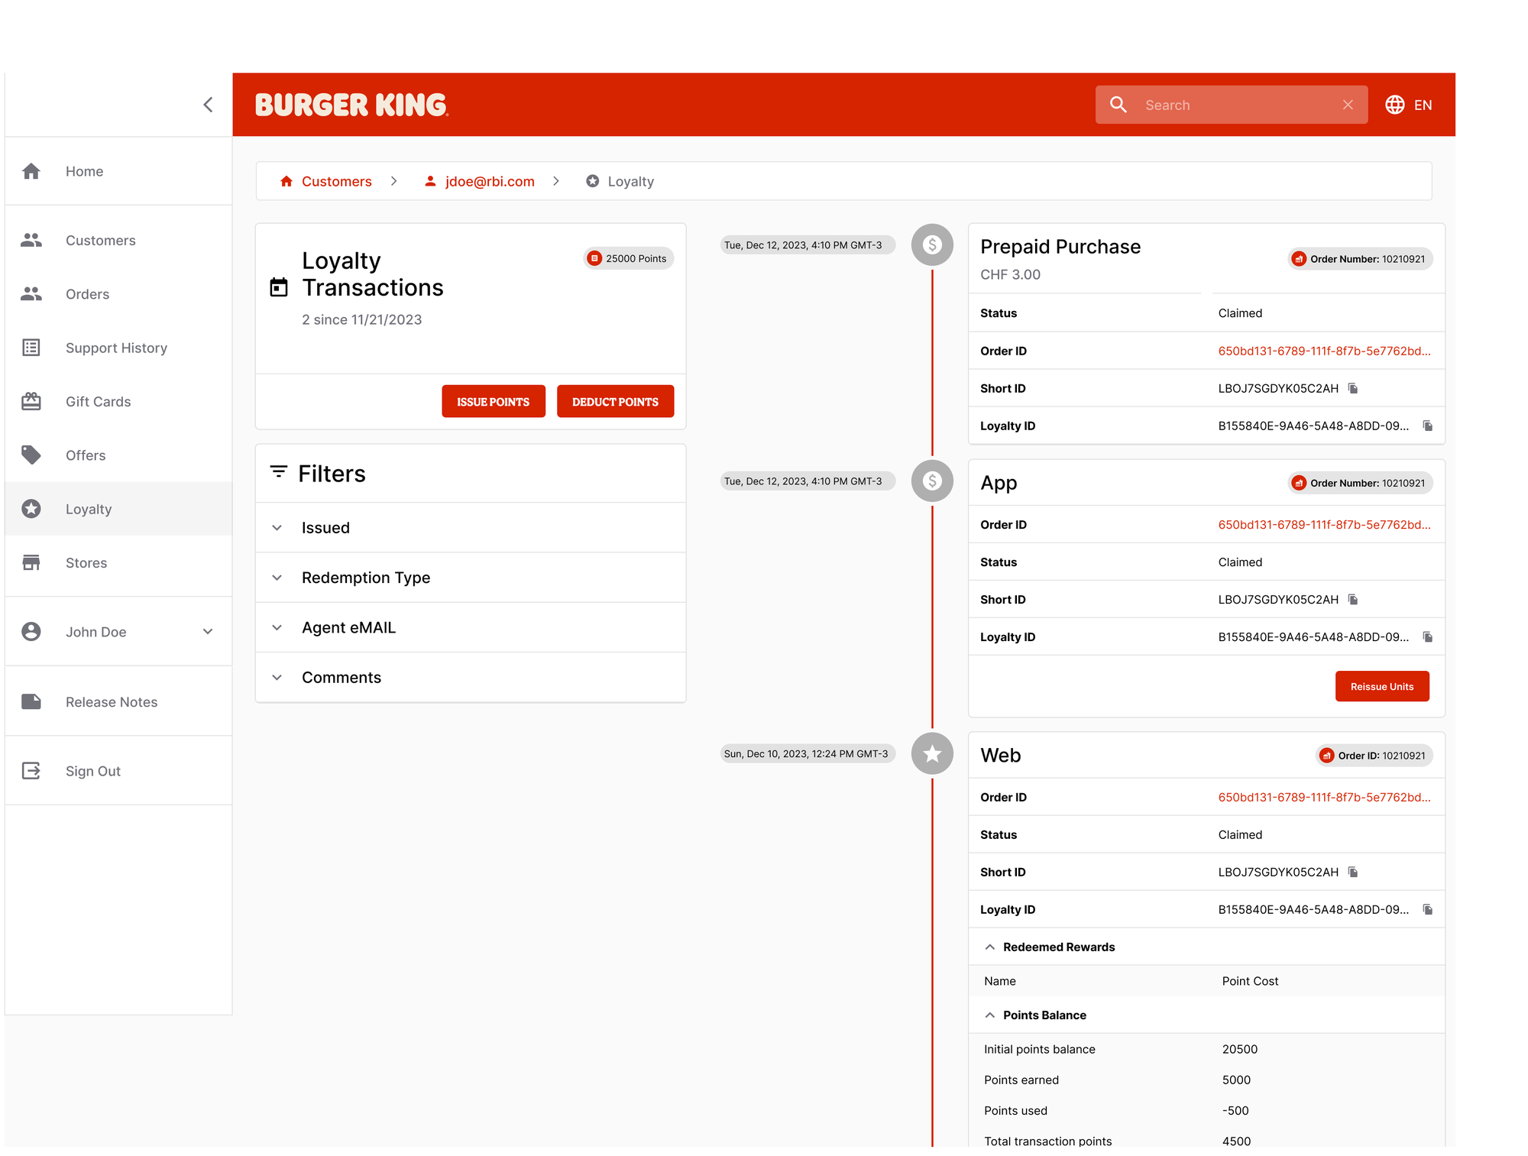Click the Support History list icon
This screenshot has width=1528, height=1156.
tap(31, 348)
